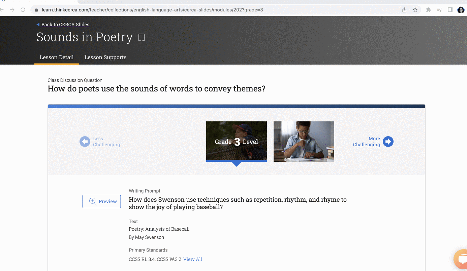The height and width of the screenshot is (271, 467).
Task: Click the Less Challenging left arrow icon
Action: click(85, 142)
